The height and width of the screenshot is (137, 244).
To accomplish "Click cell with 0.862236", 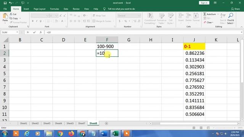I will coord(194,53).
